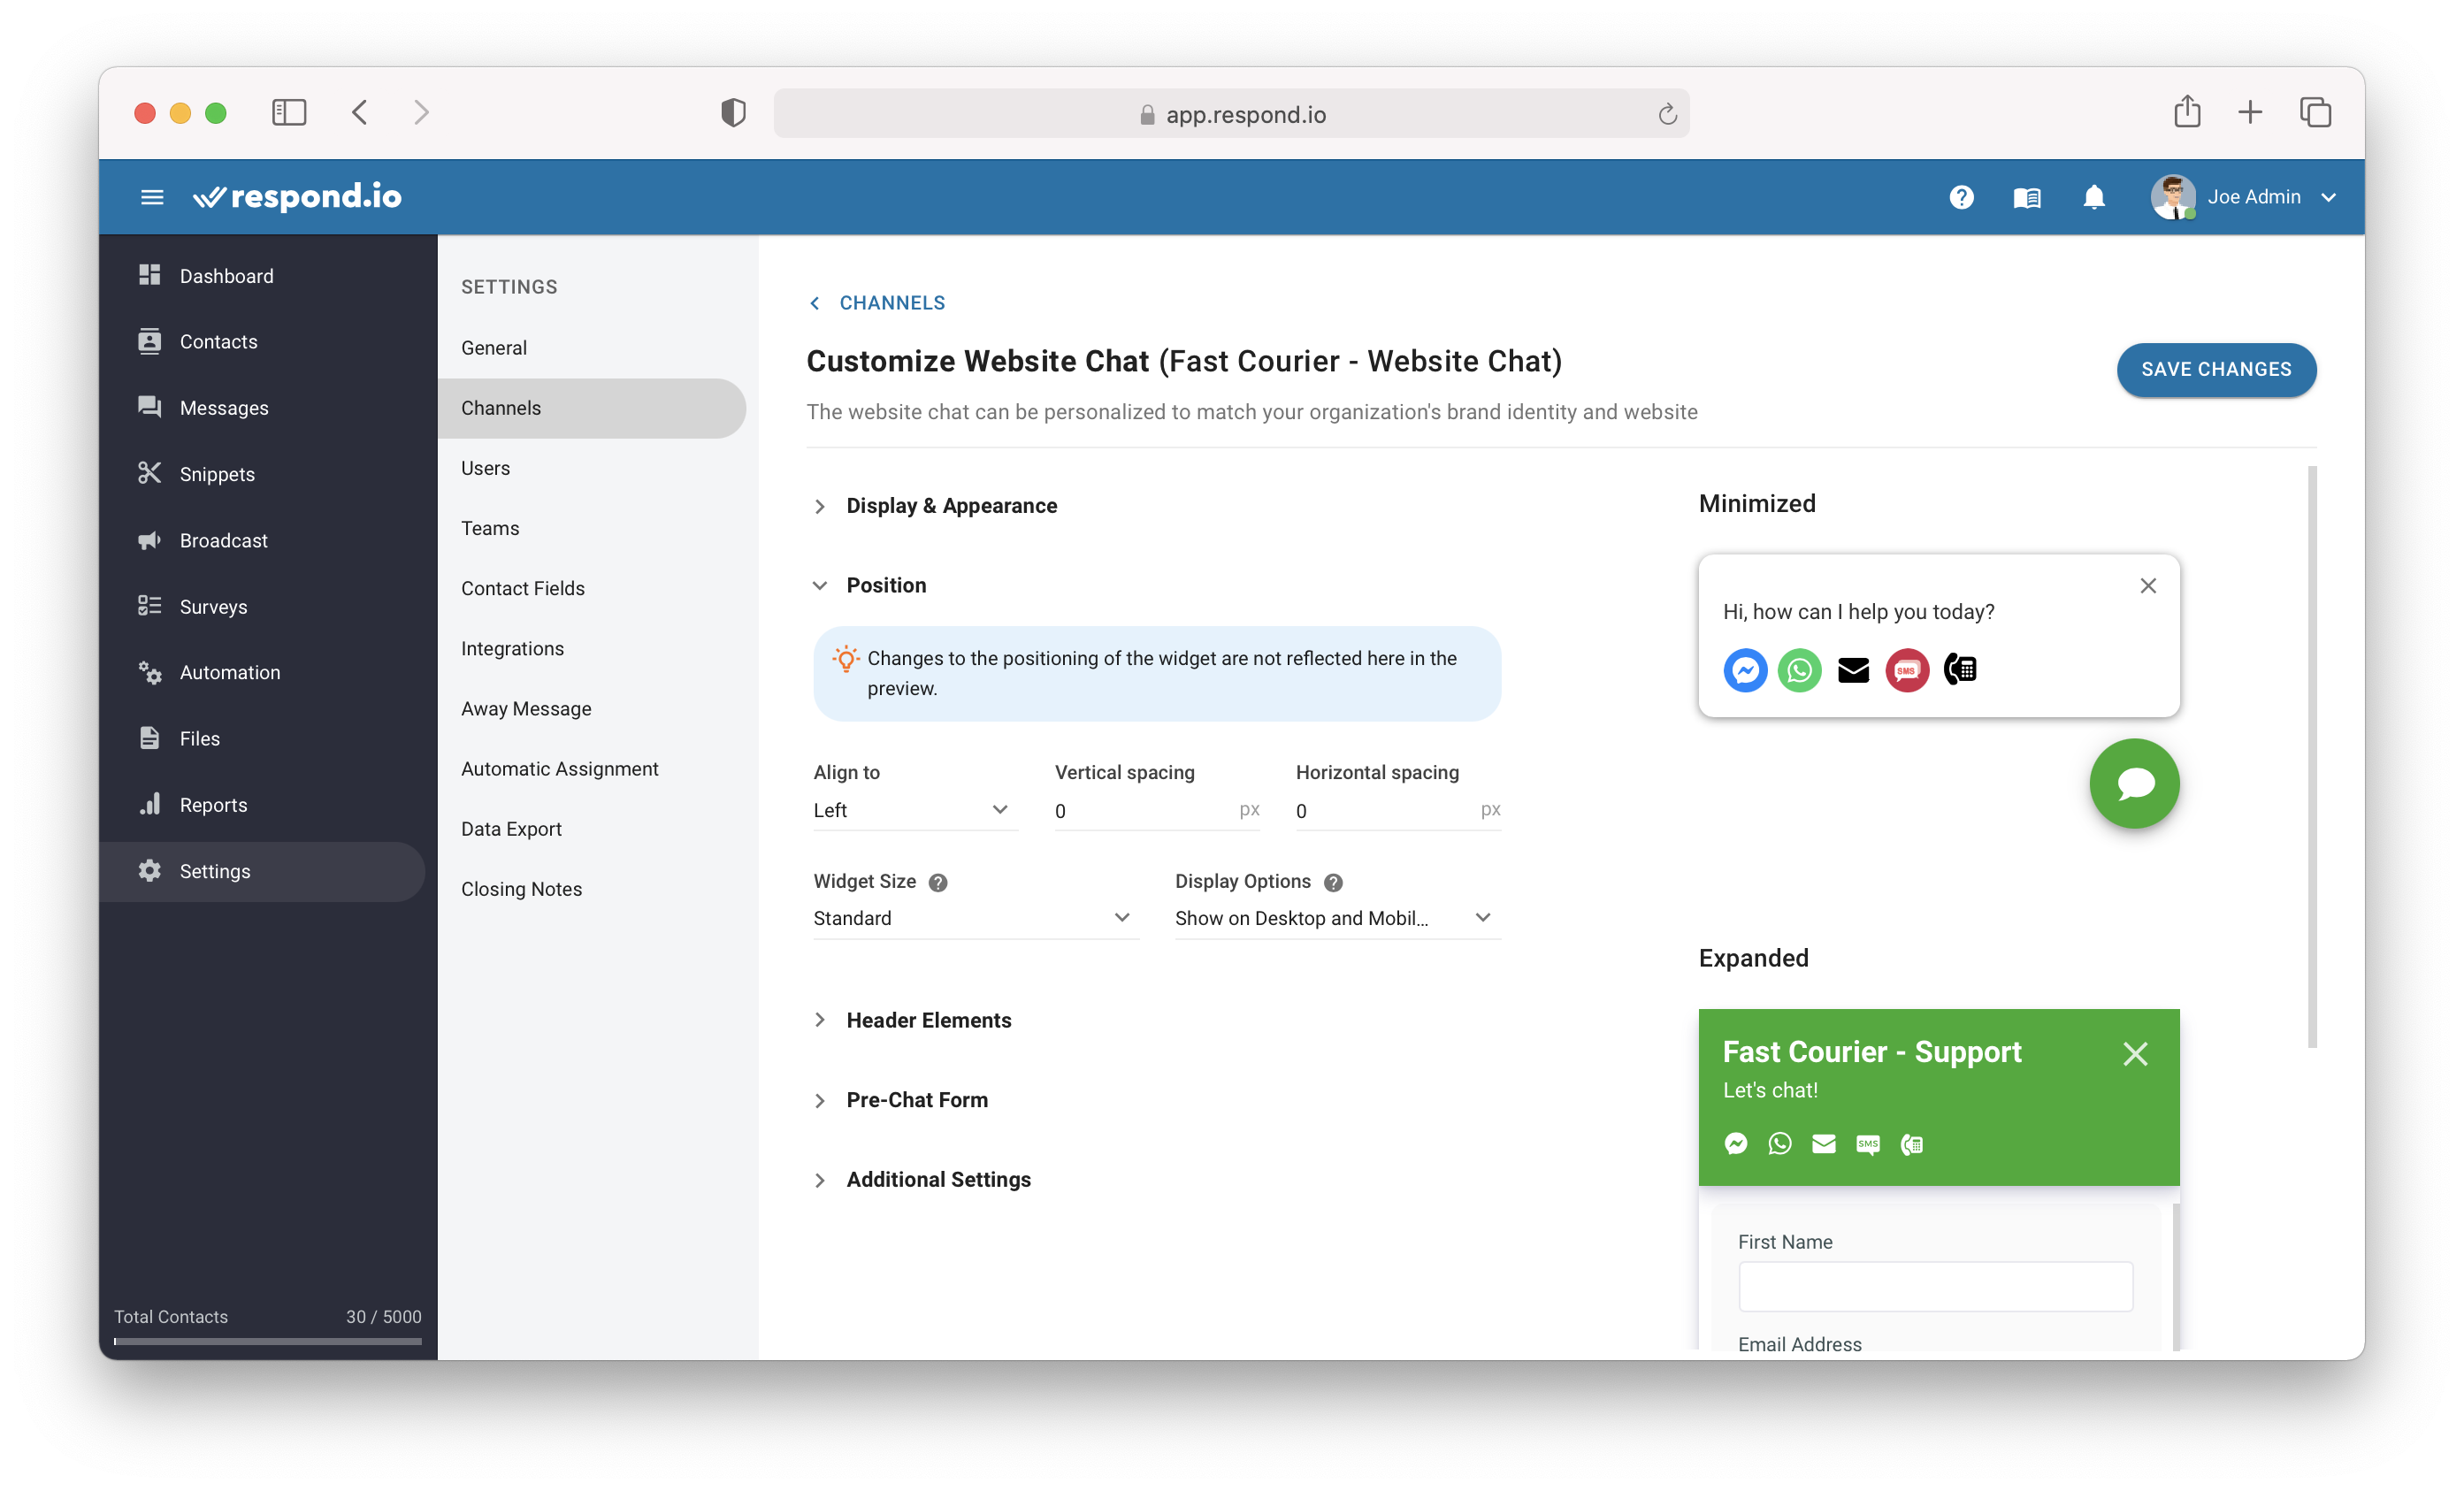Screen dimensions: 2464x1491
Task: Expand the Display & Appearance section
Action: (x=951, y=505)
